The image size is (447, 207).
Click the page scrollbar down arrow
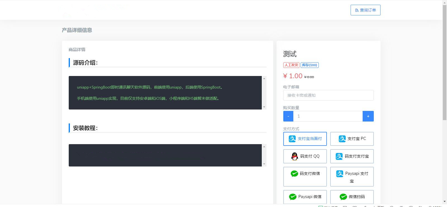444,201
